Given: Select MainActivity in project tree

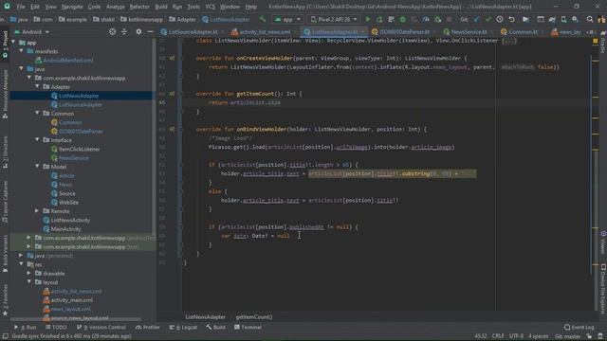Looking at the screenshot, I should [65, 229].
